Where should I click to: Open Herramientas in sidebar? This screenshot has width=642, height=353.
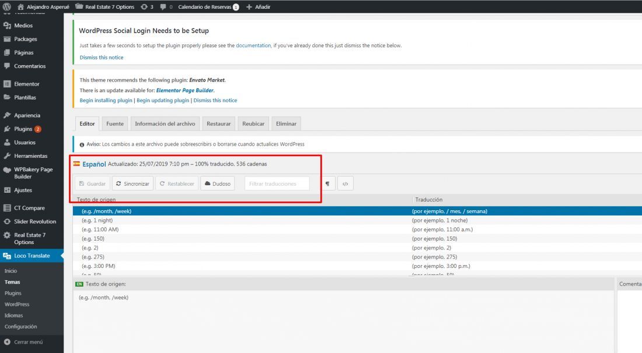32,156
